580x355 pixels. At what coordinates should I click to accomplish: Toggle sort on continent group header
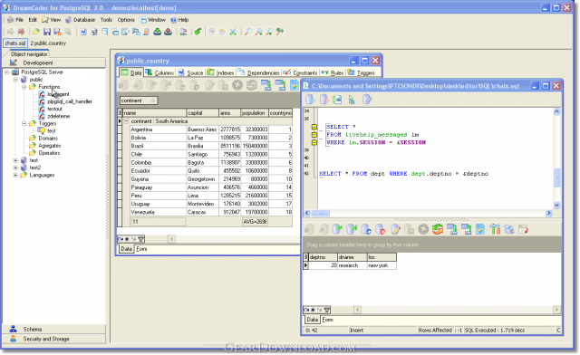pos(139,101)
